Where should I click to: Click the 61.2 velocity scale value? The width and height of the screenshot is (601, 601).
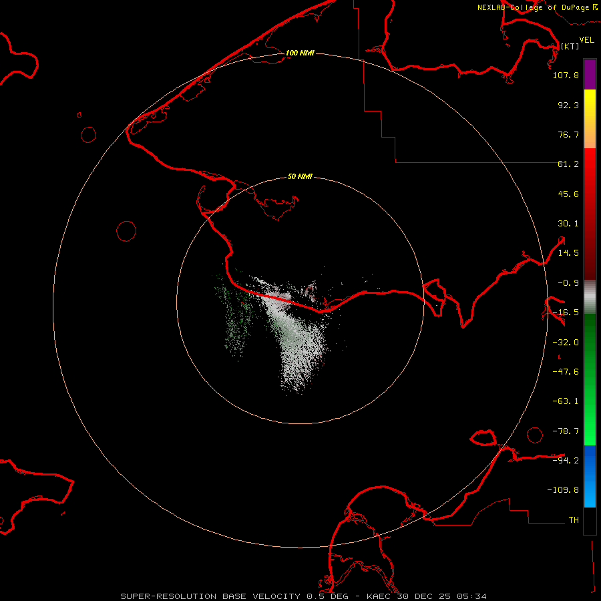pyautogui.click(x=568, y=164)
